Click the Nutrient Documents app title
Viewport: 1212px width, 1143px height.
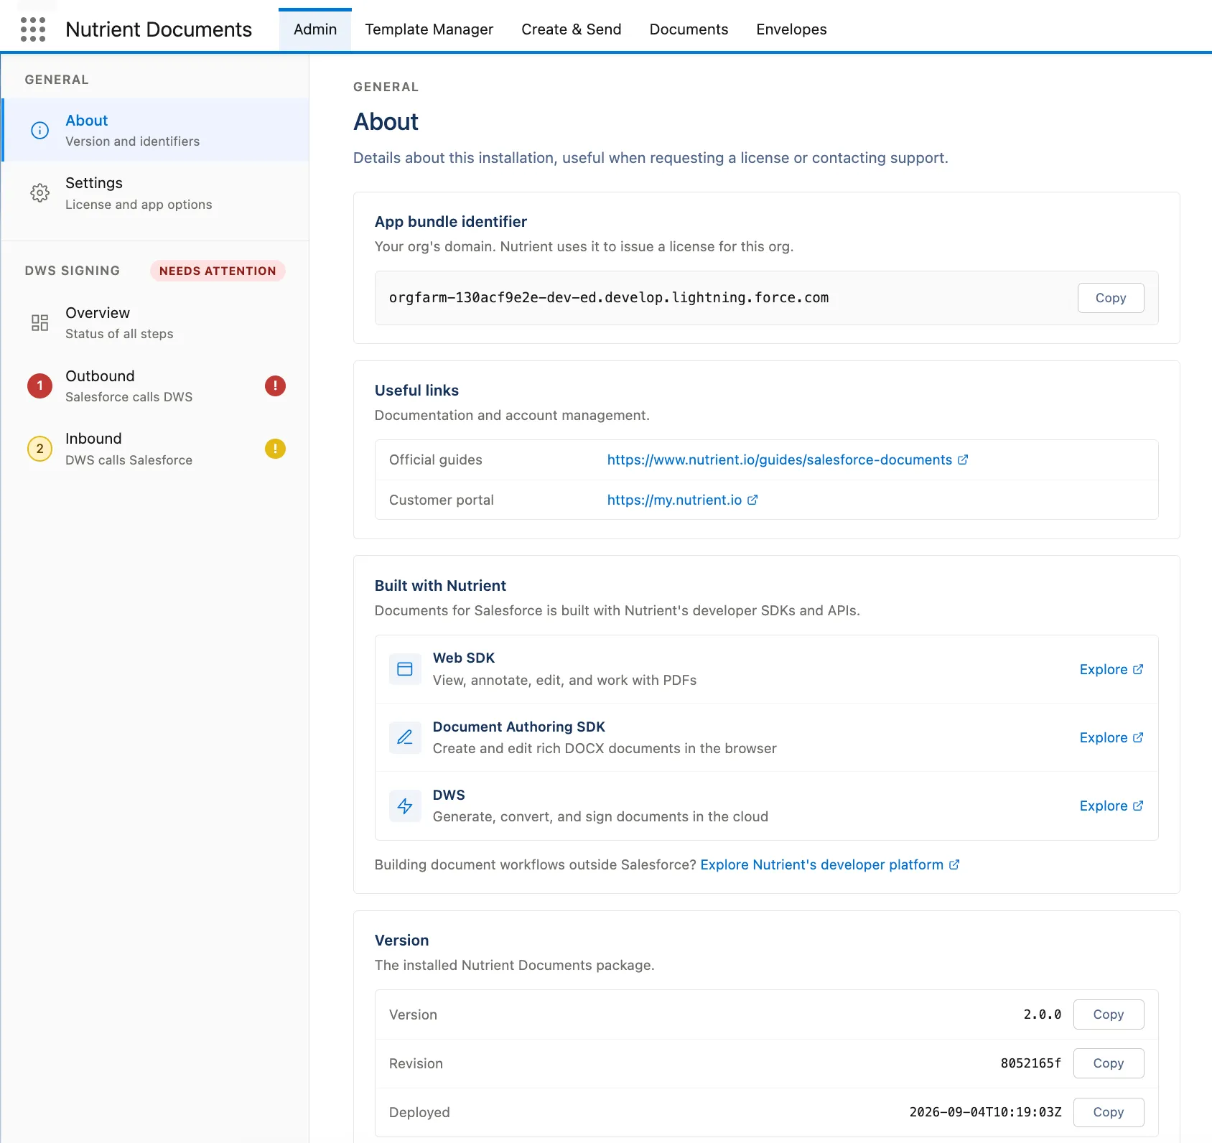159,29
